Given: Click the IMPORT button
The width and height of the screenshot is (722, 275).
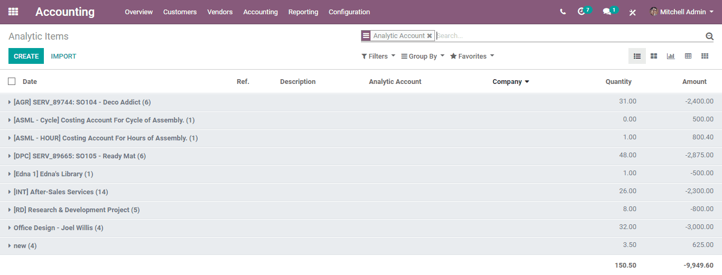Looking at the screenshot, I should (63, 56).
